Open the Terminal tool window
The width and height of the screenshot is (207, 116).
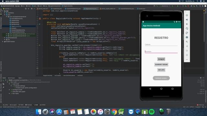(x=28, y=105)
